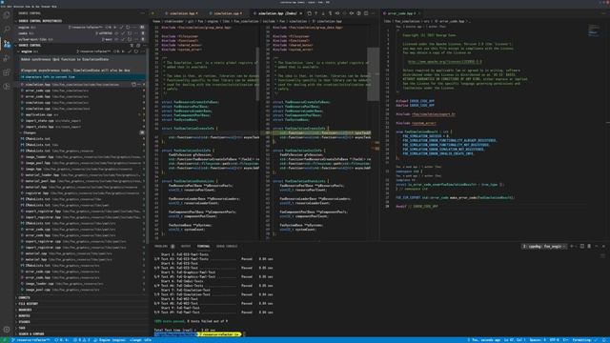Click the resource-refactor branch in status bar
Viewport: 610px width, 343px height.
pyautogui.click(x=30, y=340)
